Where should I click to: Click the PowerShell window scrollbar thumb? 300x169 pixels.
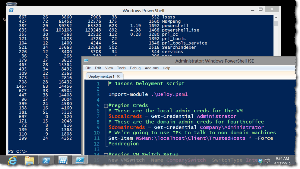click(276, 23)
